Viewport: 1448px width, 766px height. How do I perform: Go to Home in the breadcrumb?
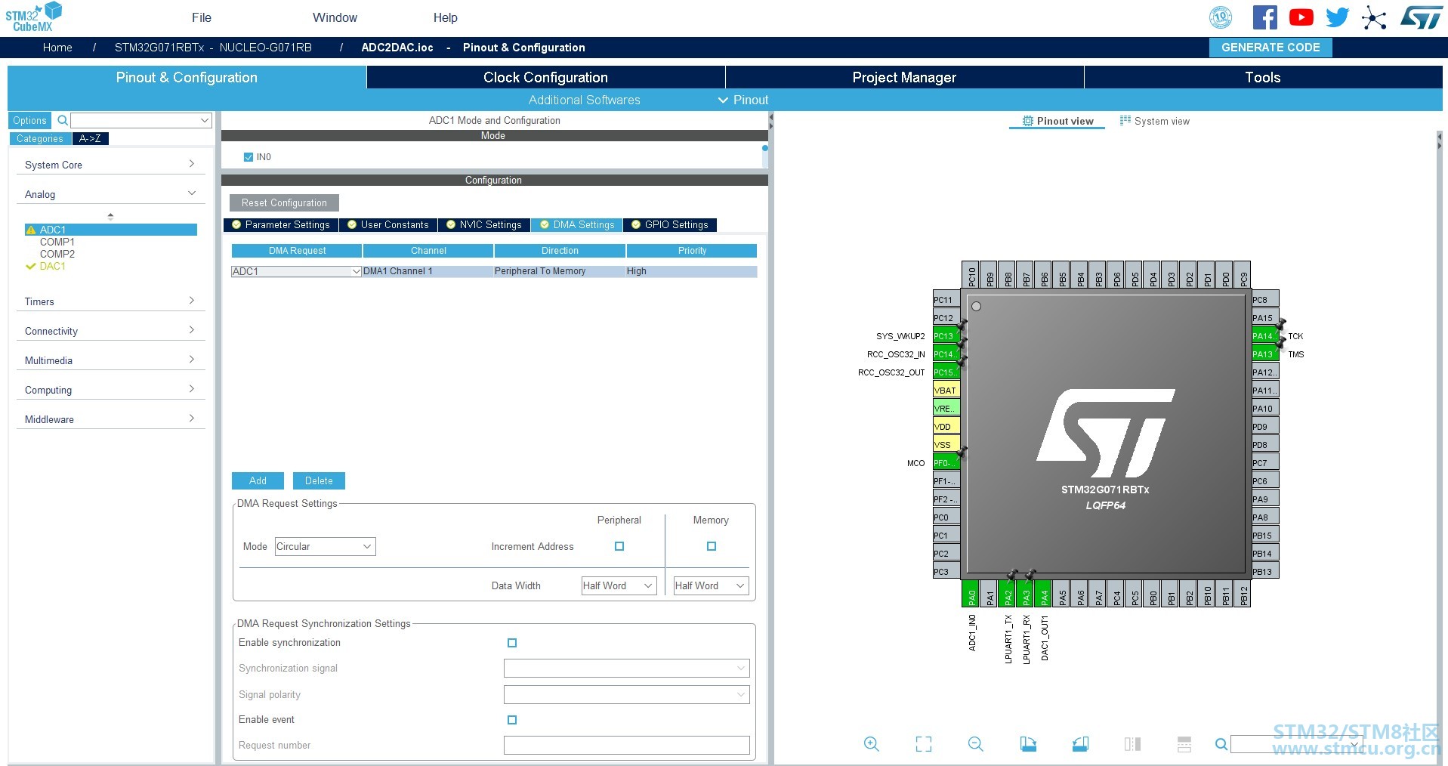pyautogui.click(x=57, y=47)
